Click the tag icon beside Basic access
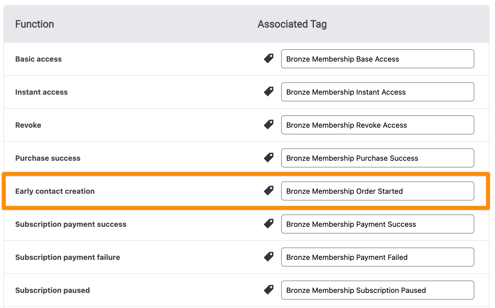This screenshot has height=308, width=495. [269, 59]
